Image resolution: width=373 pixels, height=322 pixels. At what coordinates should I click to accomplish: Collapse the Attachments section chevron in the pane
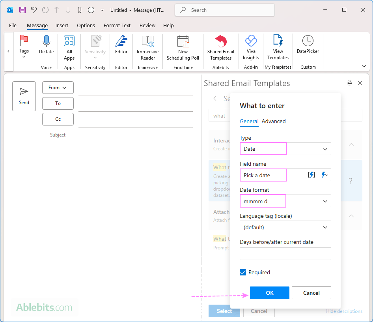point(351,216)
